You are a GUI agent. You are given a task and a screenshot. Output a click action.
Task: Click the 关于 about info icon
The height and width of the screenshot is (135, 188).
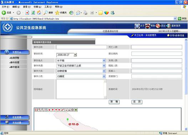[x=137, y=26]
